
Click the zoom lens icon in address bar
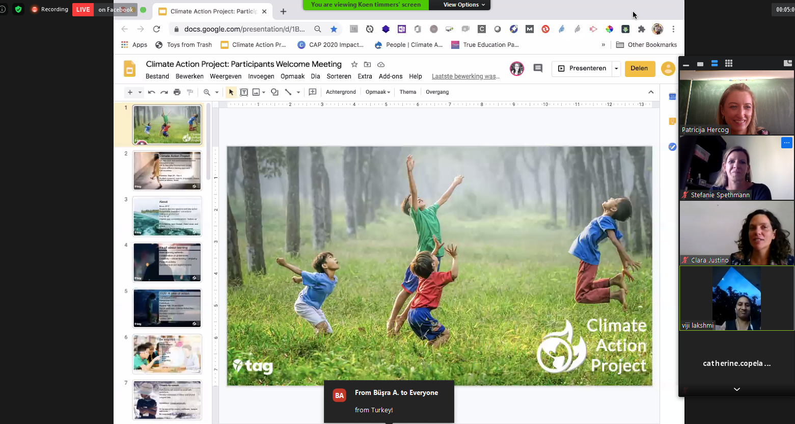pyautogui.click(x=318, y=29)
